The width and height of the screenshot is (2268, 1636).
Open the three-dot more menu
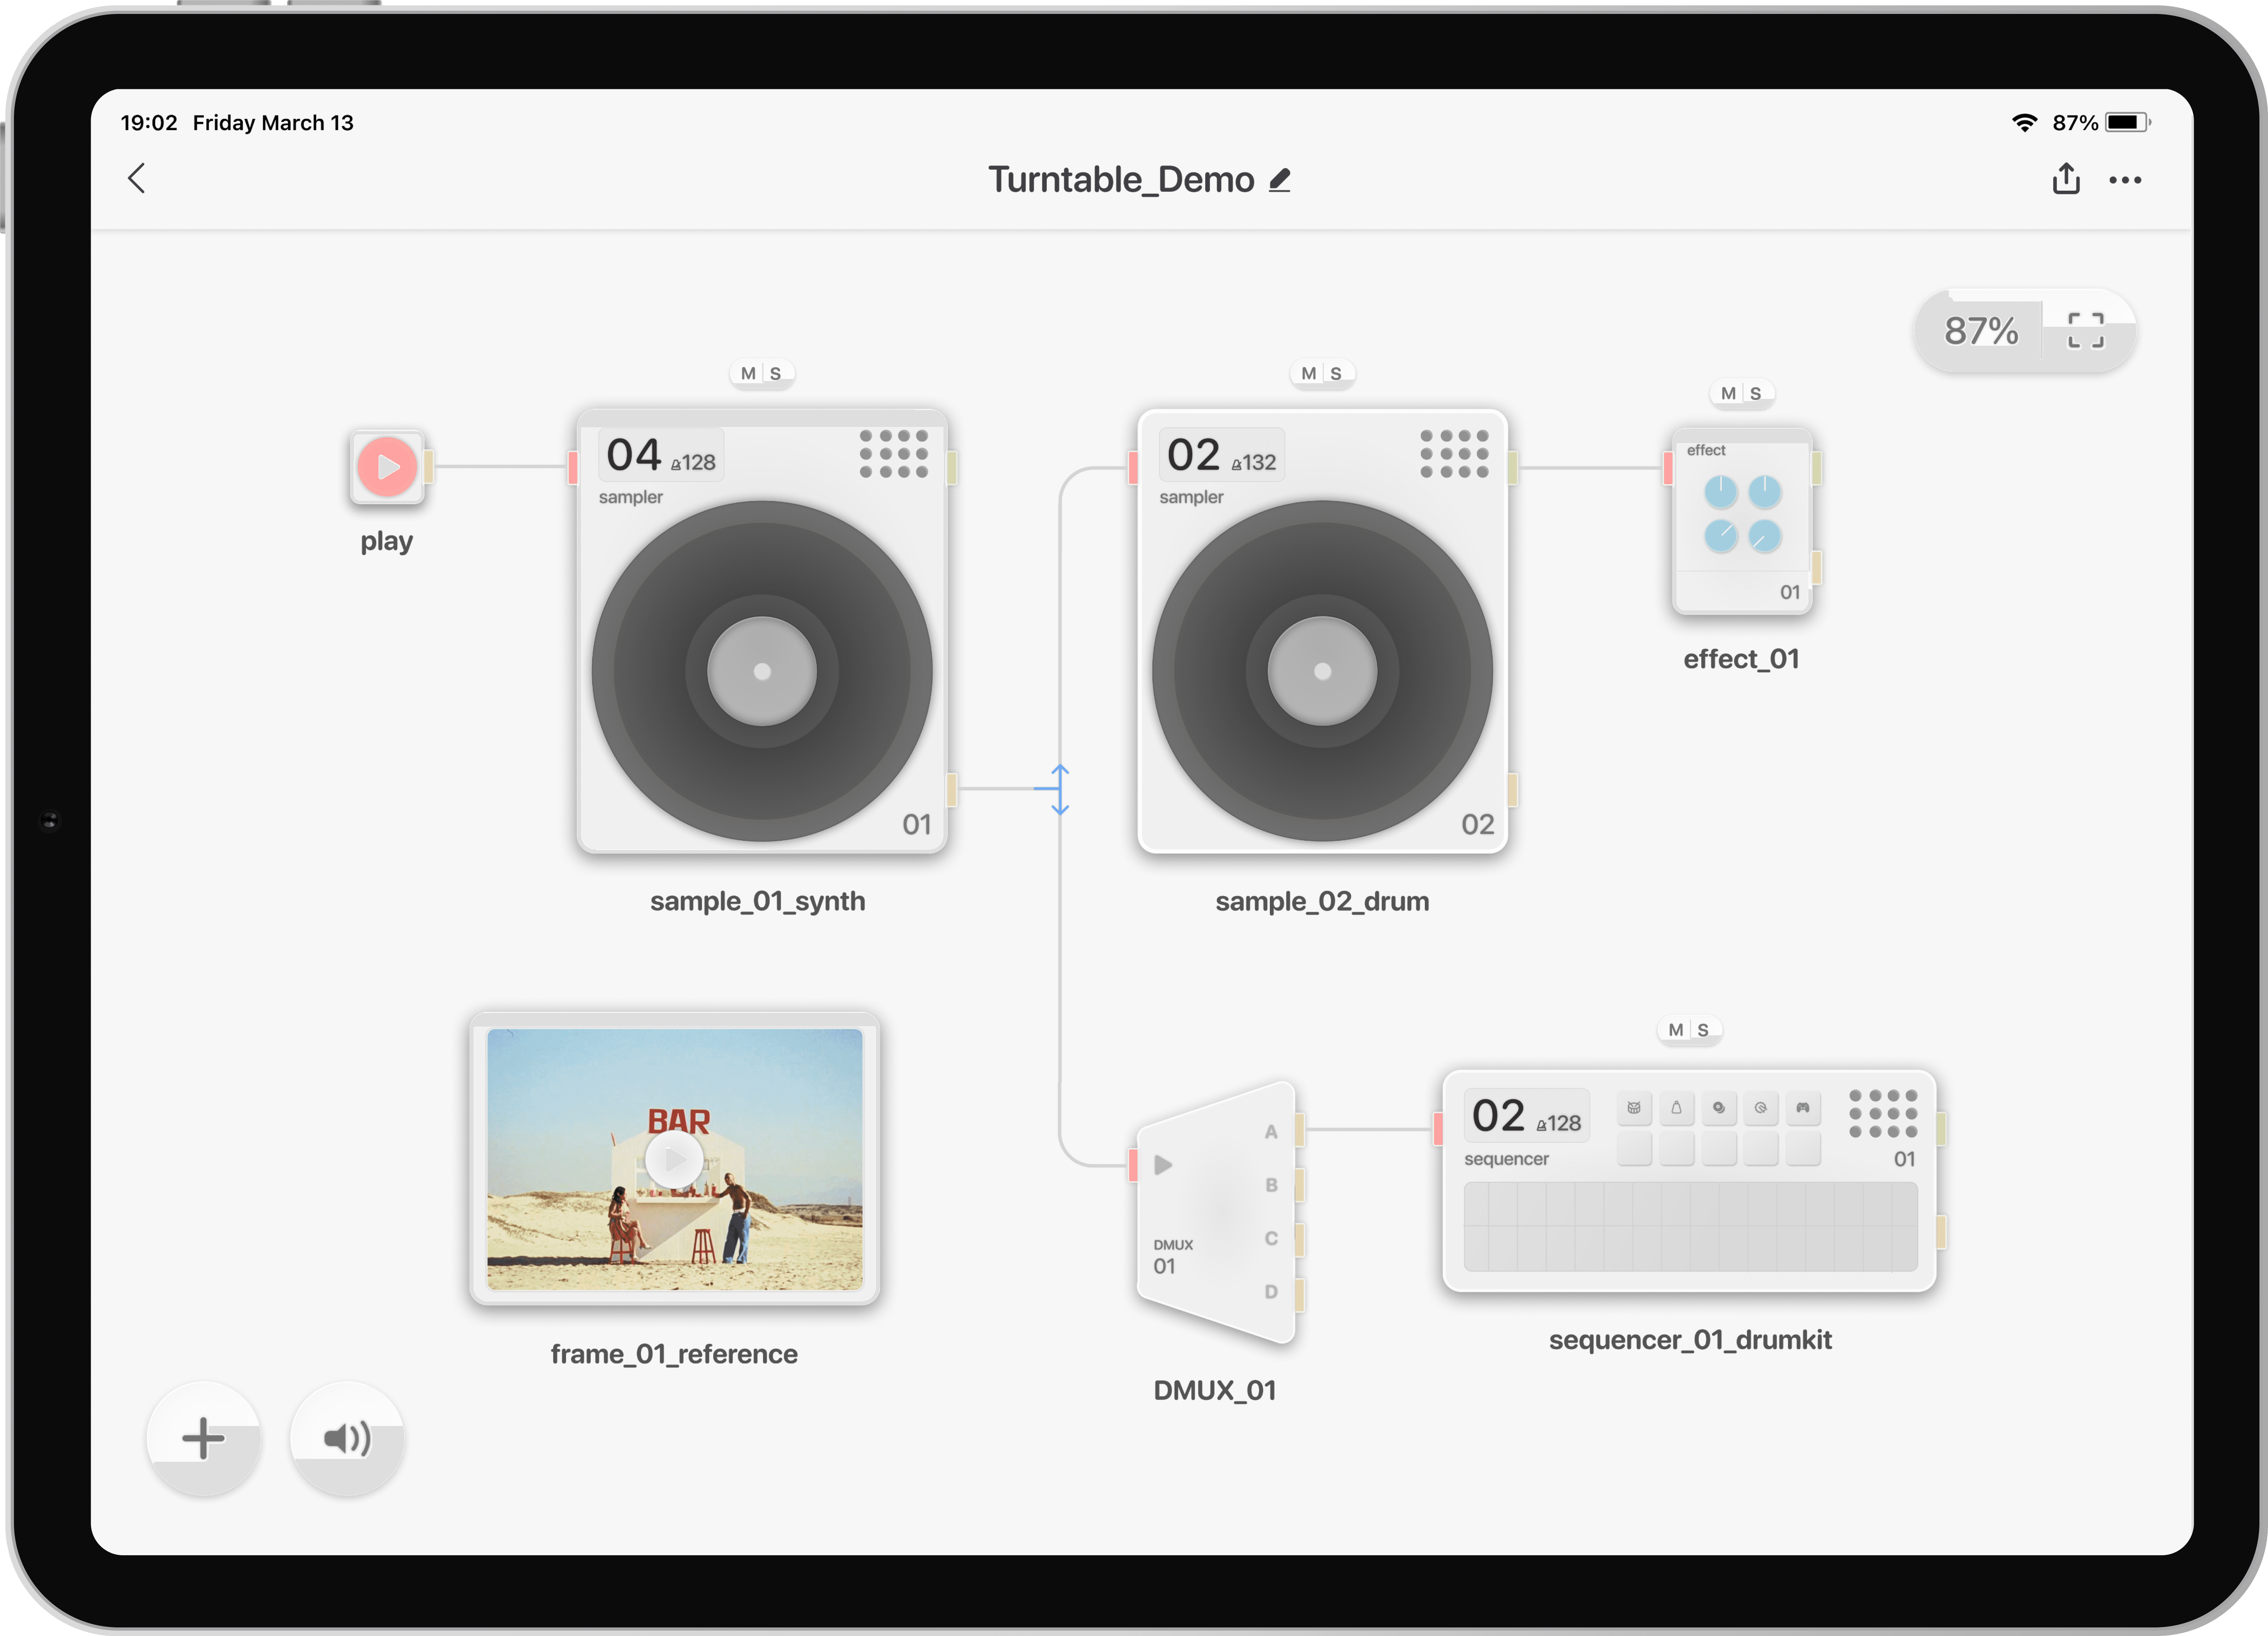pyautogui.click(x=2125, y=180)
